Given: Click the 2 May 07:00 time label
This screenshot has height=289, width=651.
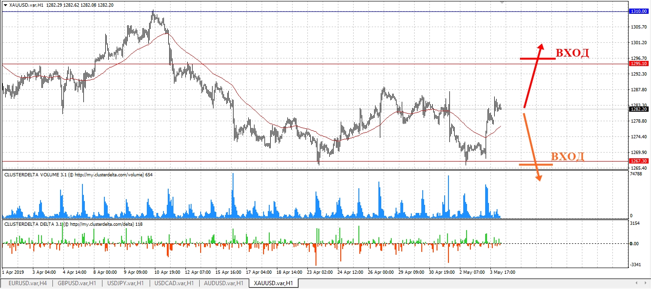Looking at the screenshot, I should point(472,272).
